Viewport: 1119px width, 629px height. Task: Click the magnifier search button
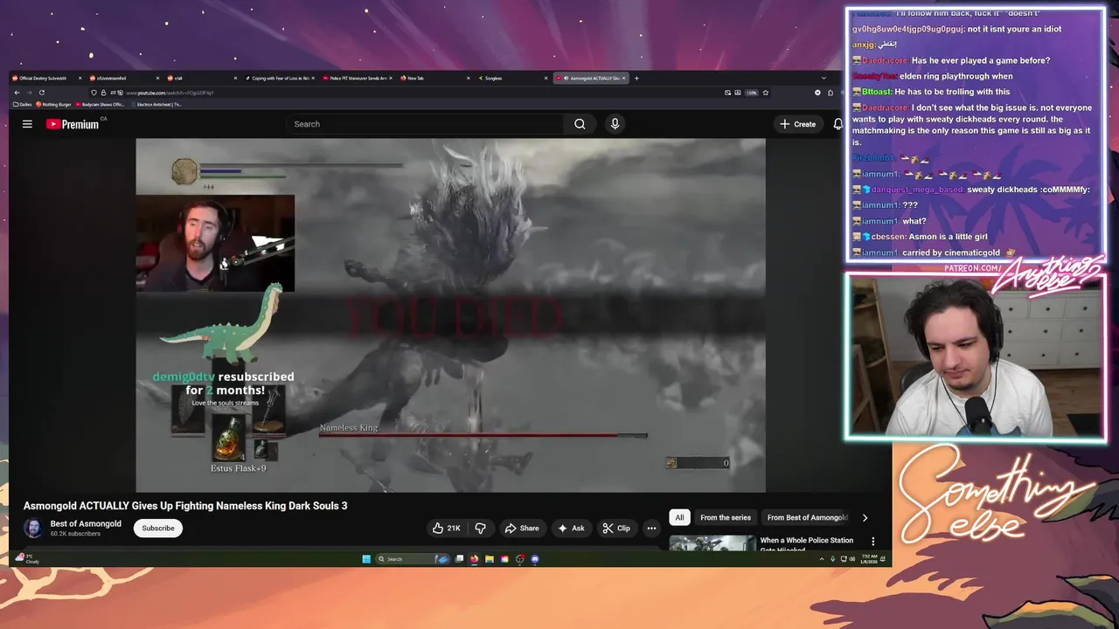click(580, 124)
